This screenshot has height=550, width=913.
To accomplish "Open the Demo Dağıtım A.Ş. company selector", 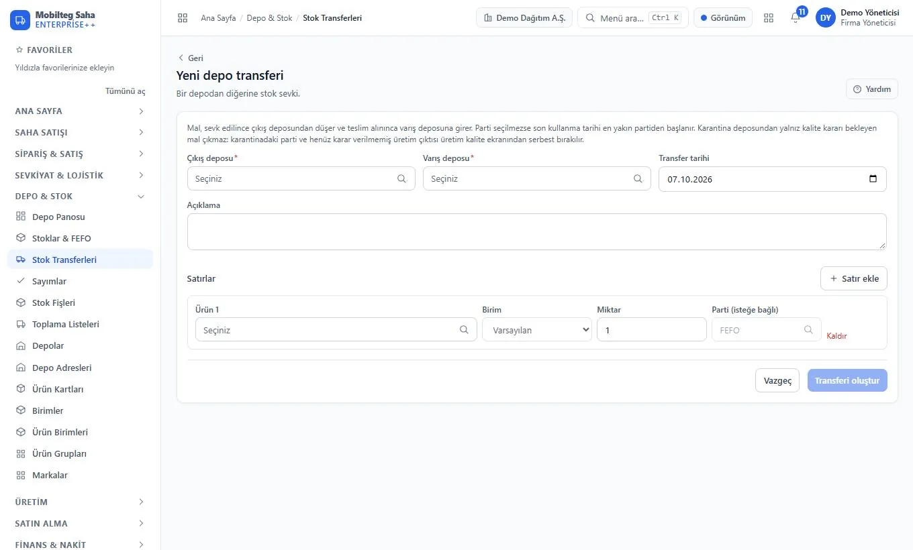I will coord(524,18).
